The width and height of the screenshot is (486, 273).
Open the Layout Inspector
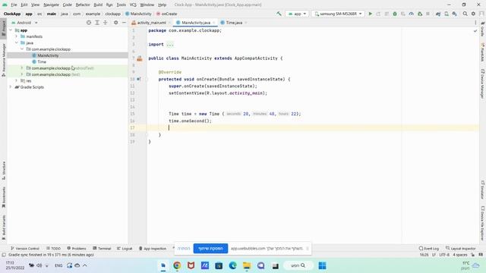click(461, 248)
